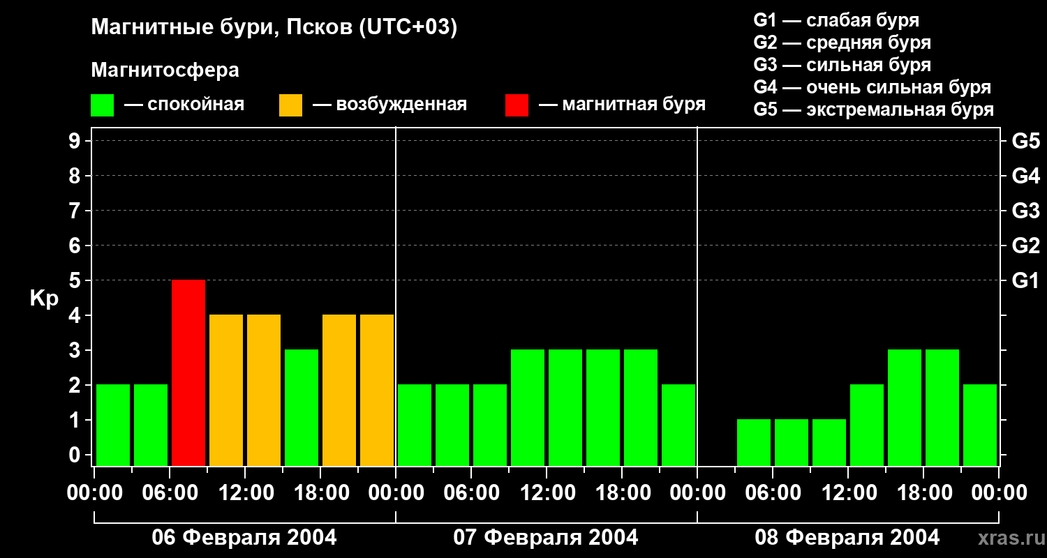Click the '— возбужденная' legend label
Screen dimensions: 1047x558
389,105
